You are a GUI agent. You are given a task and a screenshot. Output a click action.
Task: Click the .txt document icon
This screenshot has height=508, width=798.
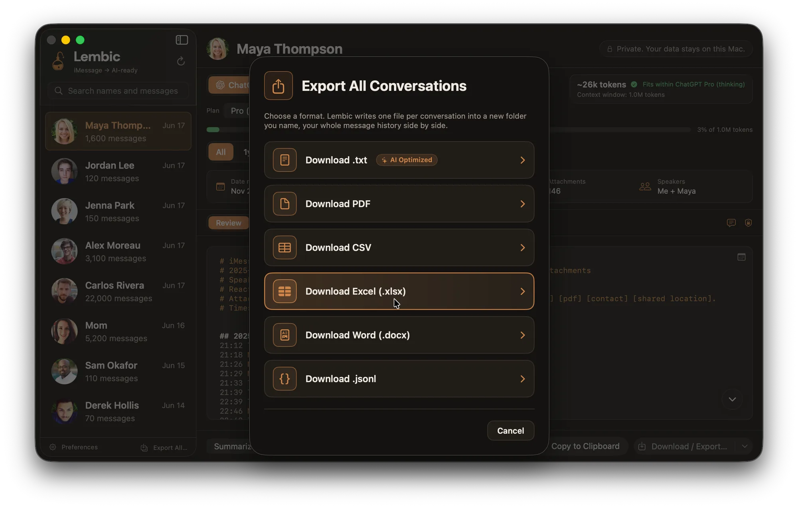pos(284,160)
